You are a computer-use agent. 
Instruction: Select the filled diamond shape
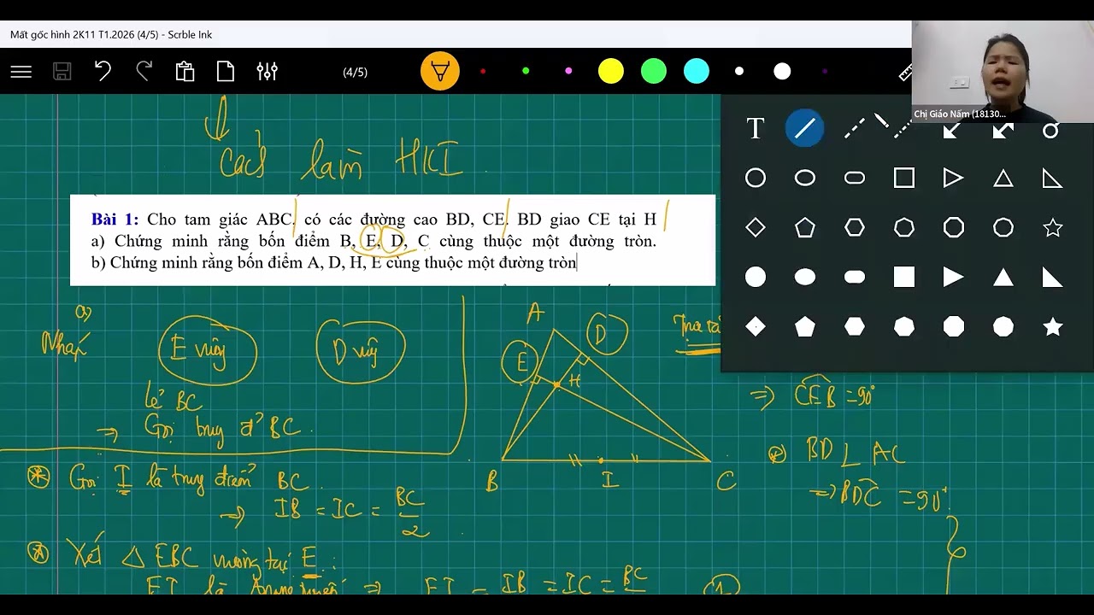click(x=756, y=326)
